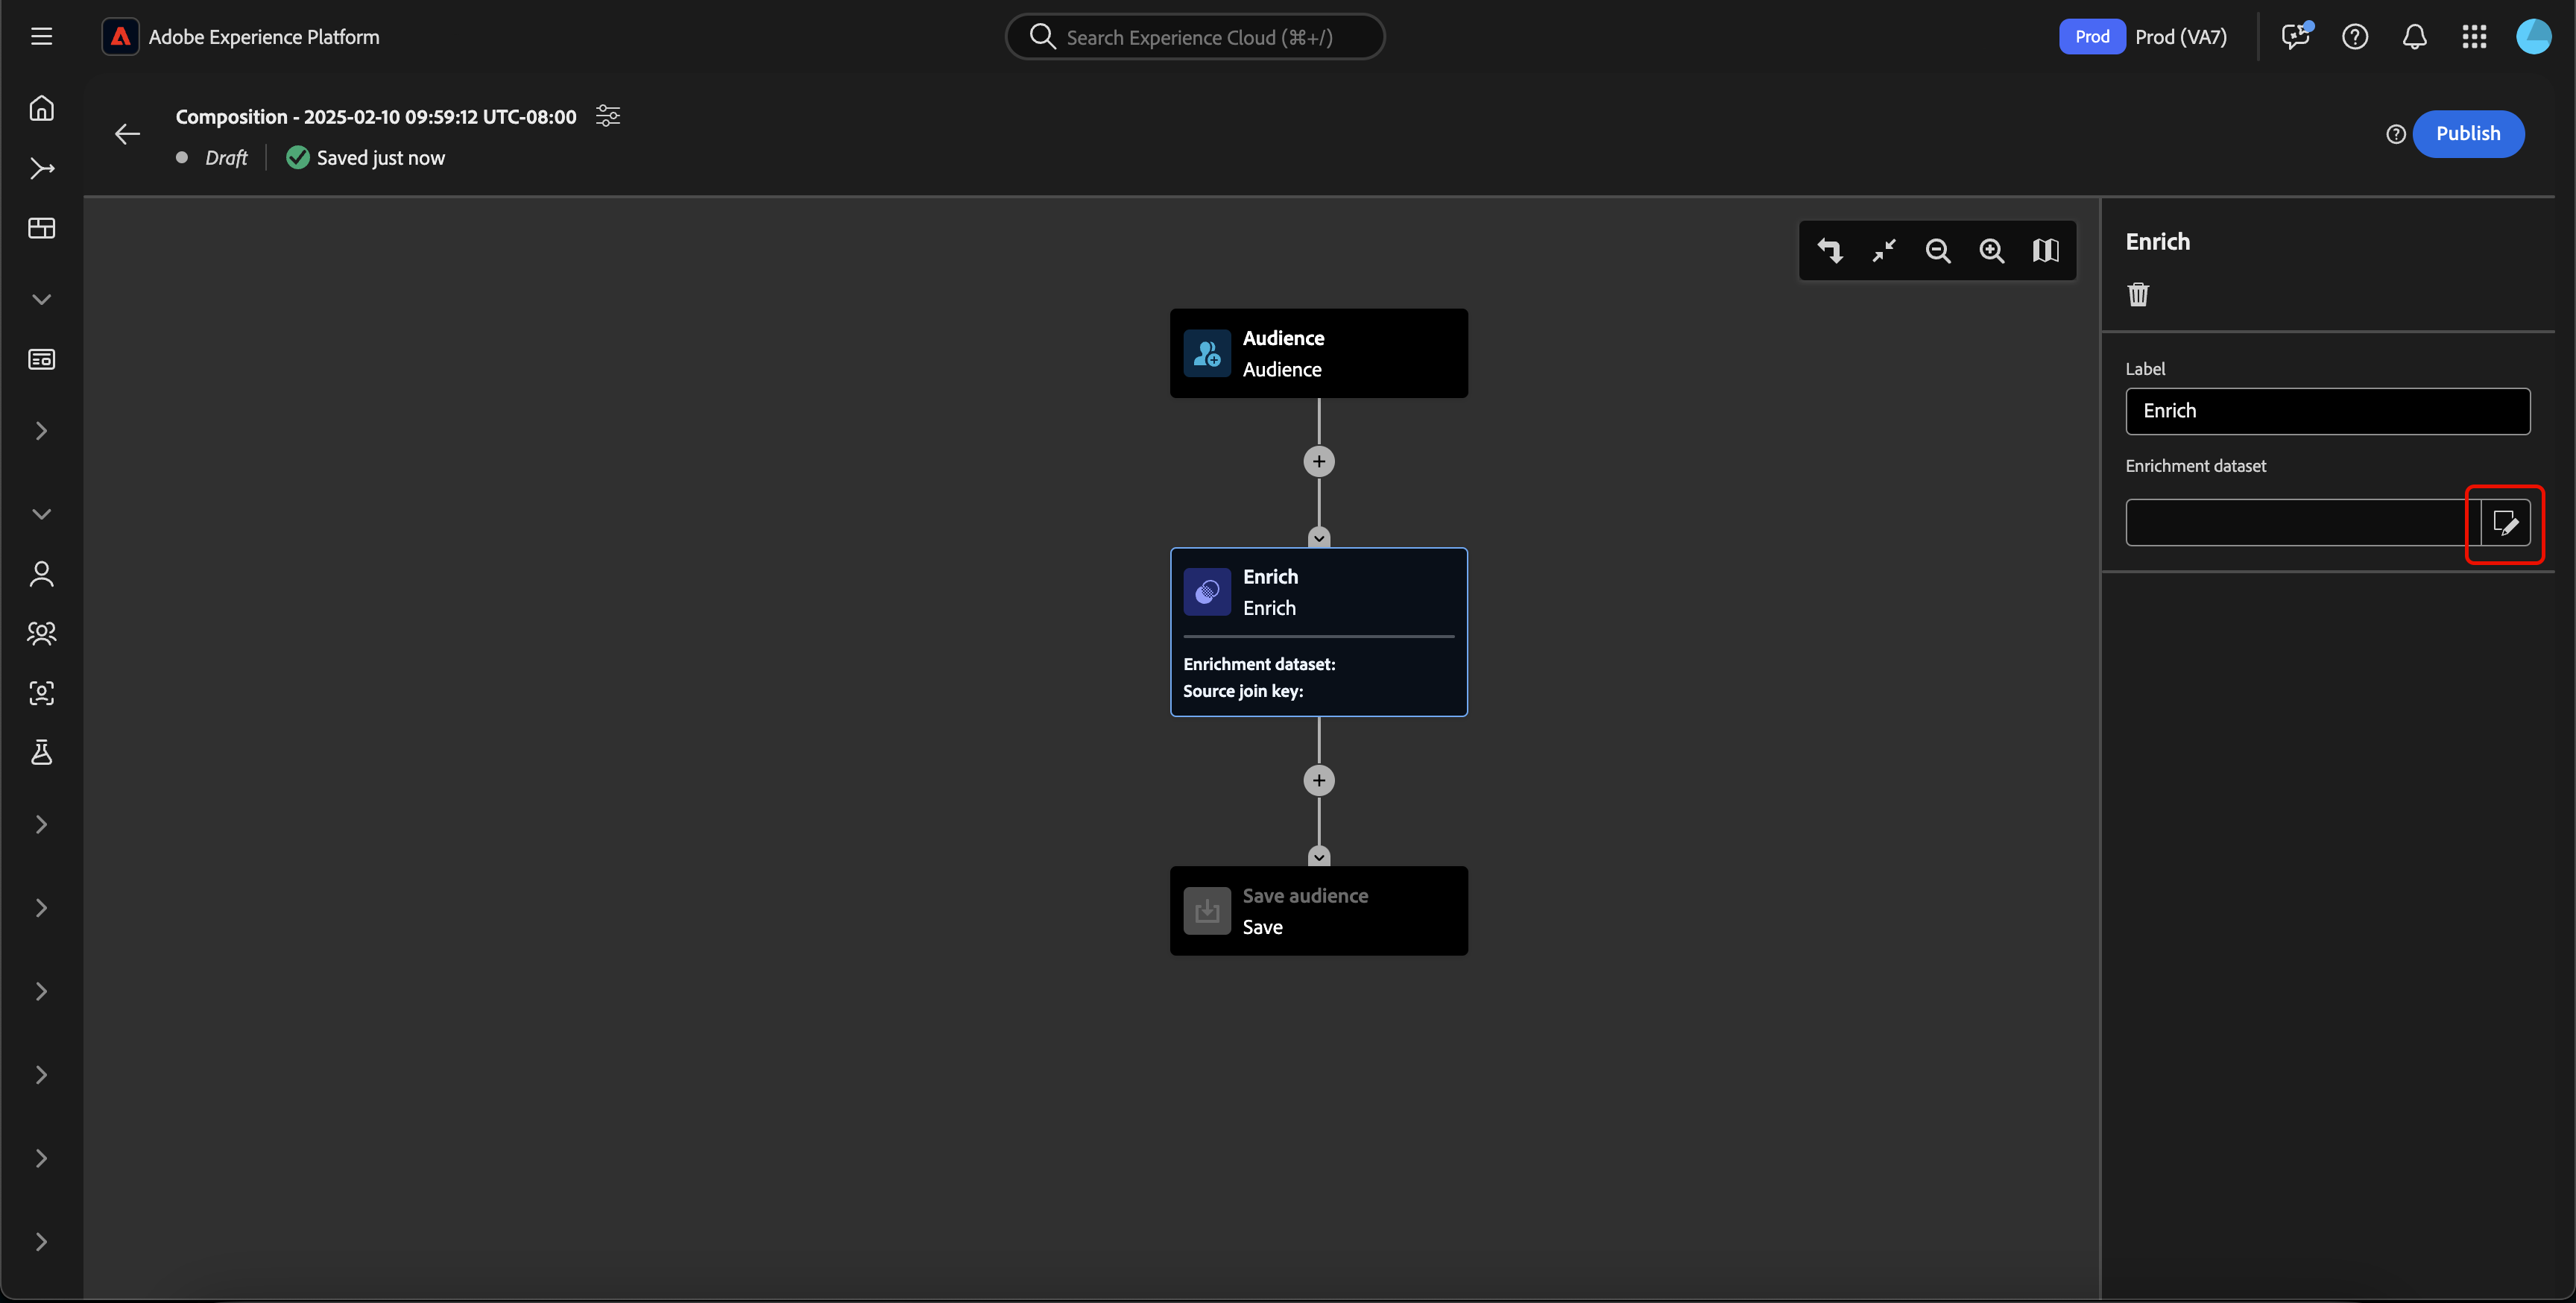Click the edit Enrichment dataset icon

pyautogui.click(x=2504, y=523)
